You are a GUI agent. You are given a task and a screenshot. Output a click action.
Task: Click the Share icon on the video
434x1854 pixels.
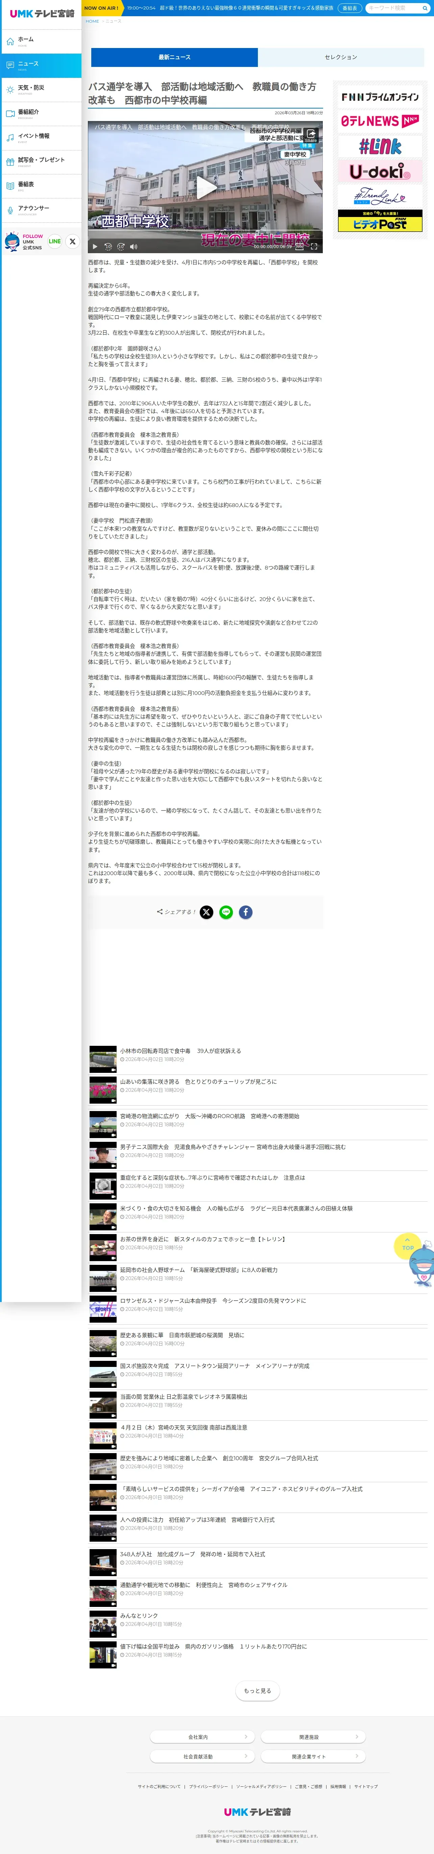coord(311,135)
